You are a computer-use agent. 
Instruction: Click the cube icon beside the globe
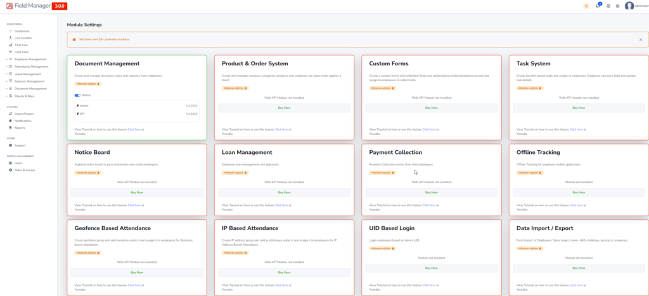(x=617, y=6)
